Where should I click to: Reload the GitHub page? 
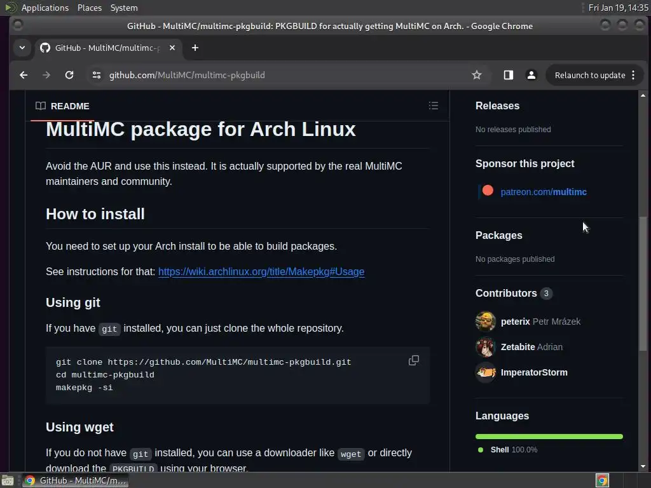click(69, 75)
